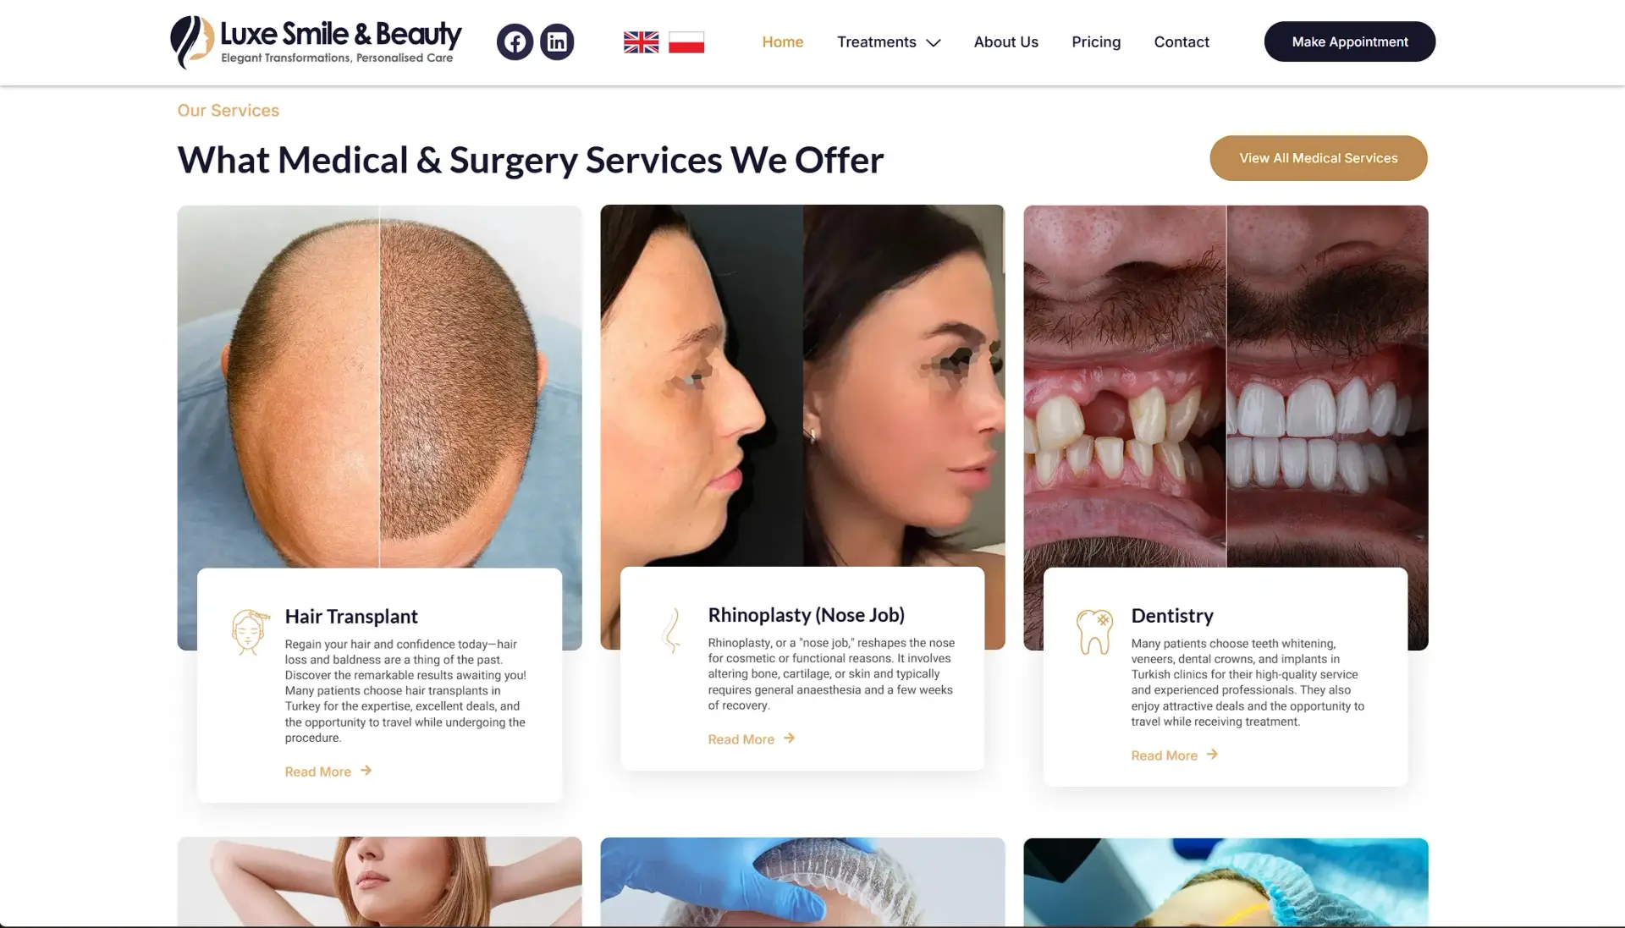Navigate to the Pricing page
This screenshot has height=928, width=1625.
click(x=1096, y=42)
